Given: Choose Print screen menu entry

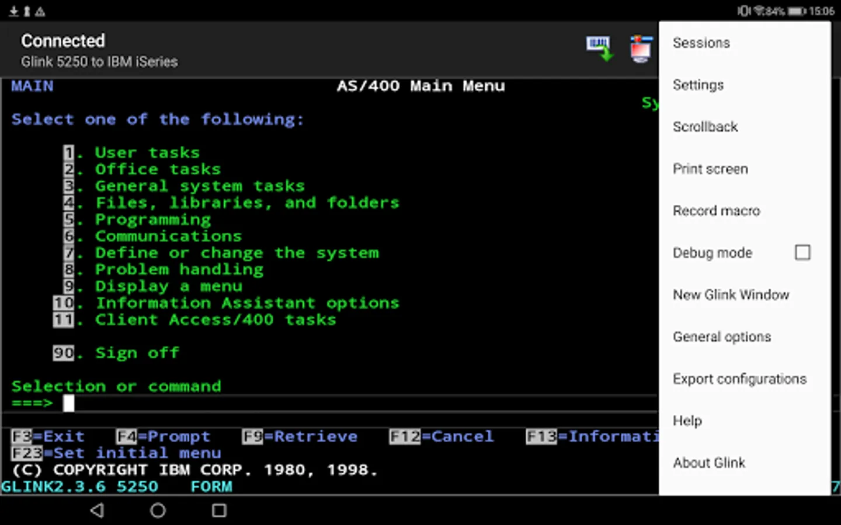Looking at the screenshot, I should click(745, 169).
